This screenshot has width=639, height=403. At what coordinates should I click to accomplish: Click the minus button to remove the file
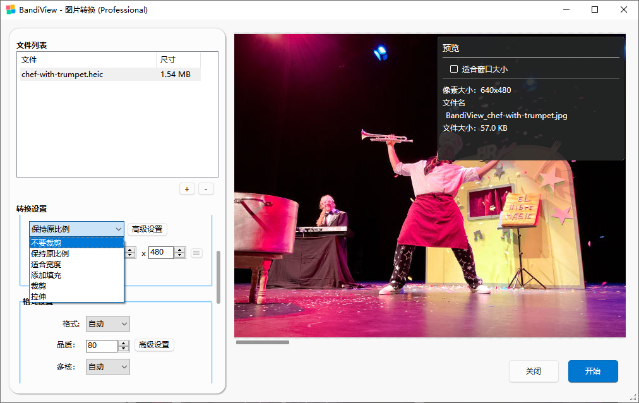tap(206, 189)
